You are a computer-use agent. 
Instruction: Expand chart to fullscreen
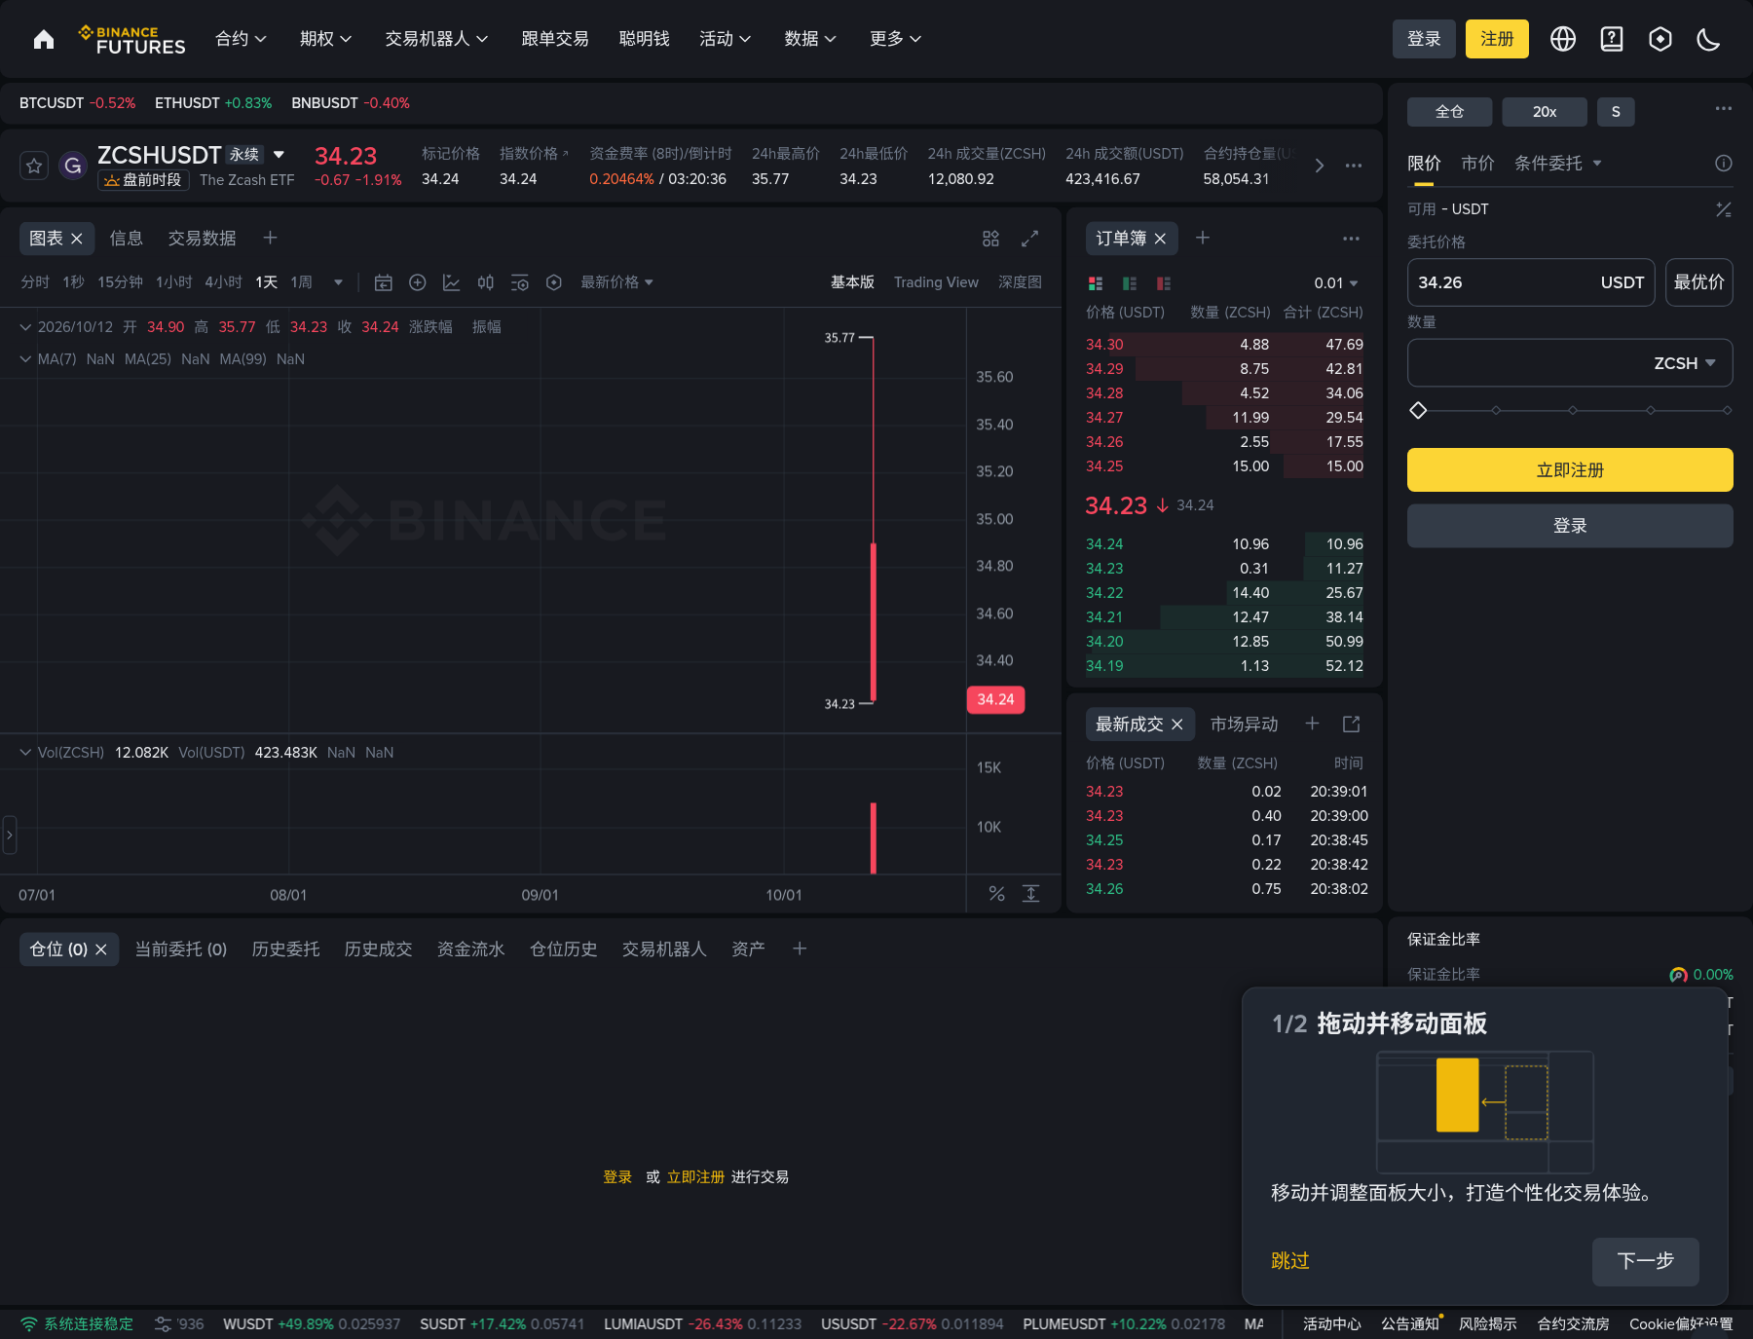pyautogui.click(x=1029, y=239)
